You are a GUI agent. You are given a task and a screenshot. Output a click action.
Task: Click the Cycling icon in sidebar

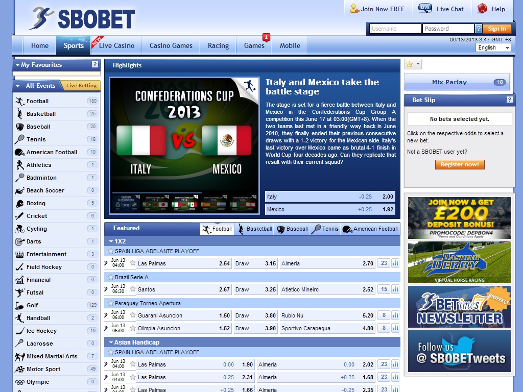20,229
